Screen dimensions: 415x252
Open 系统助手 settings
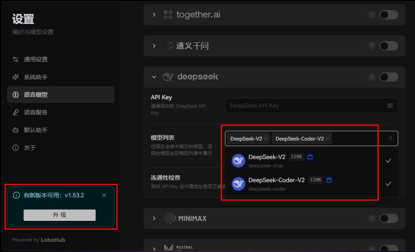(x=61, y=77)
